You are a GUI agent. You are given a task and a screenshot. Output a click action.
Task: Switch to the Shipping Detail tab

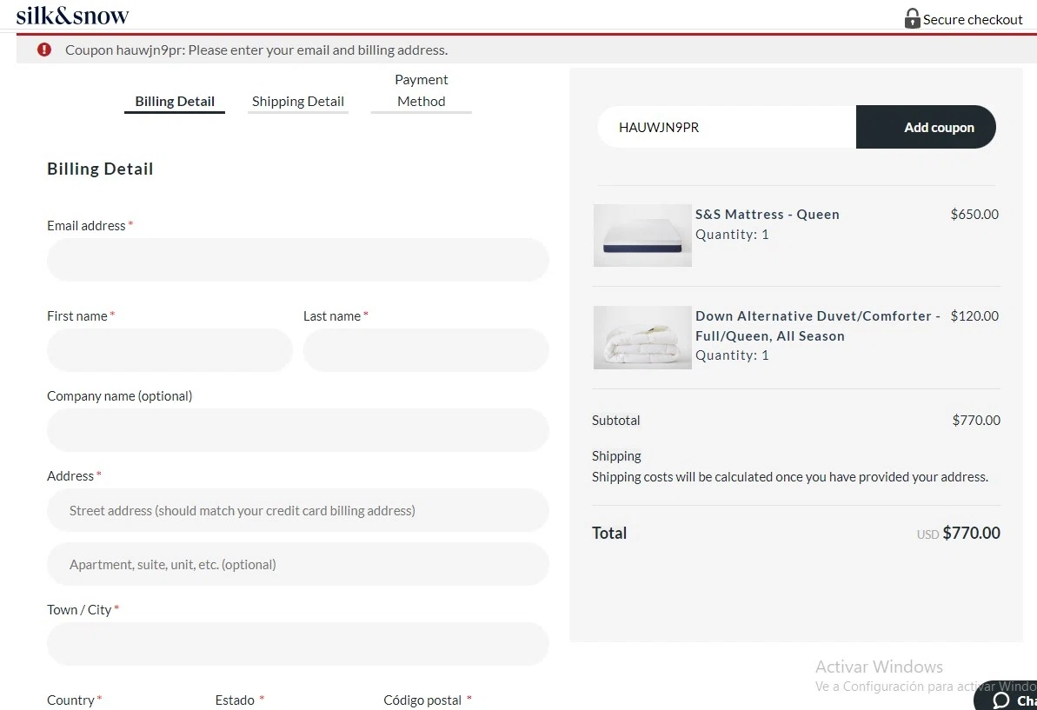pos(297,101)
